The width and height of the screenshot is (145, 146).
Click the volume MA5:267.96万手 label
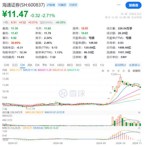(35, 113)
